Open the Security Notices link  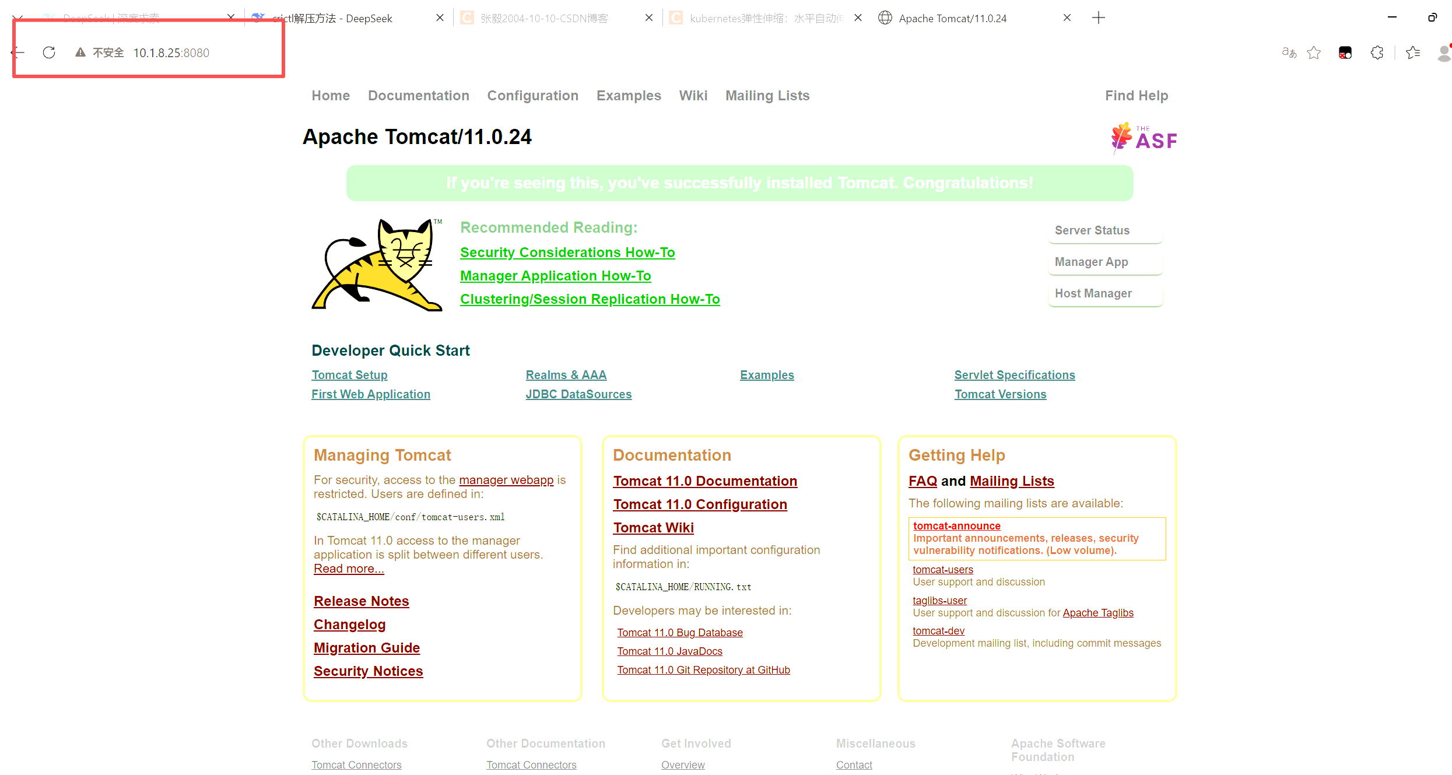point(369,671)
